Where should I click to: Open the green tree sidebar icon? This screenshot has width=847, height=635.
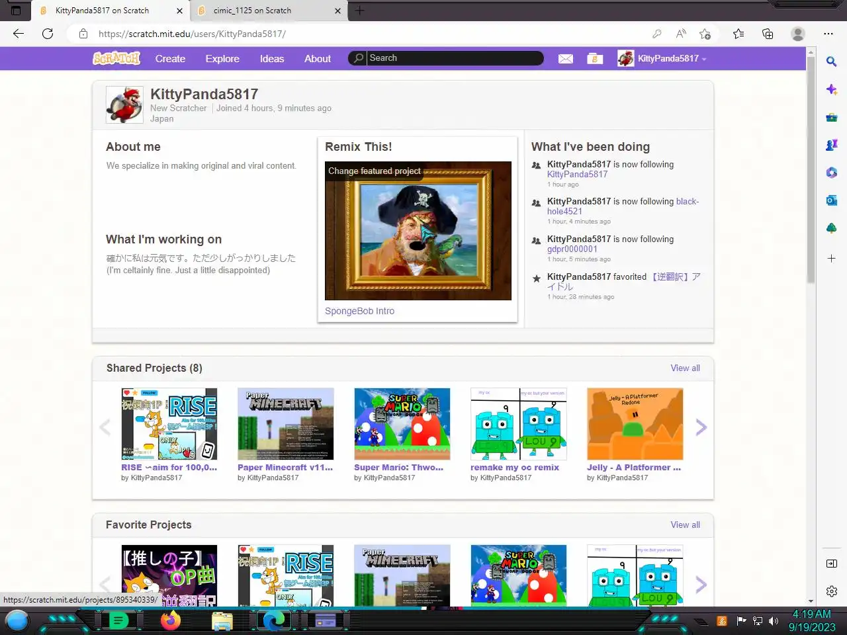point(832,228)
